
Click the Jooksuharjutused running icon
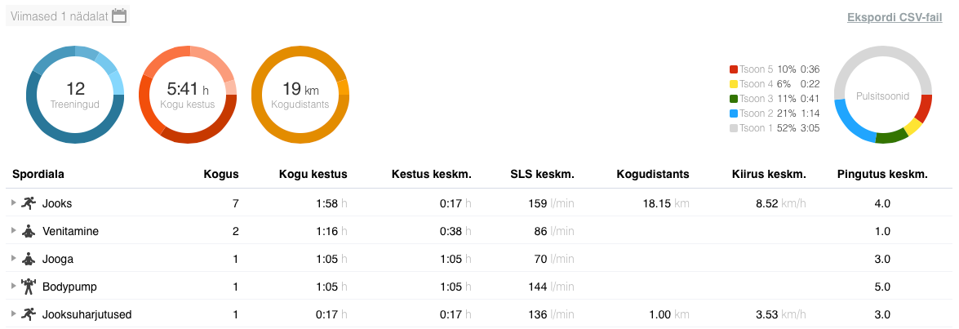pos(29,314)
